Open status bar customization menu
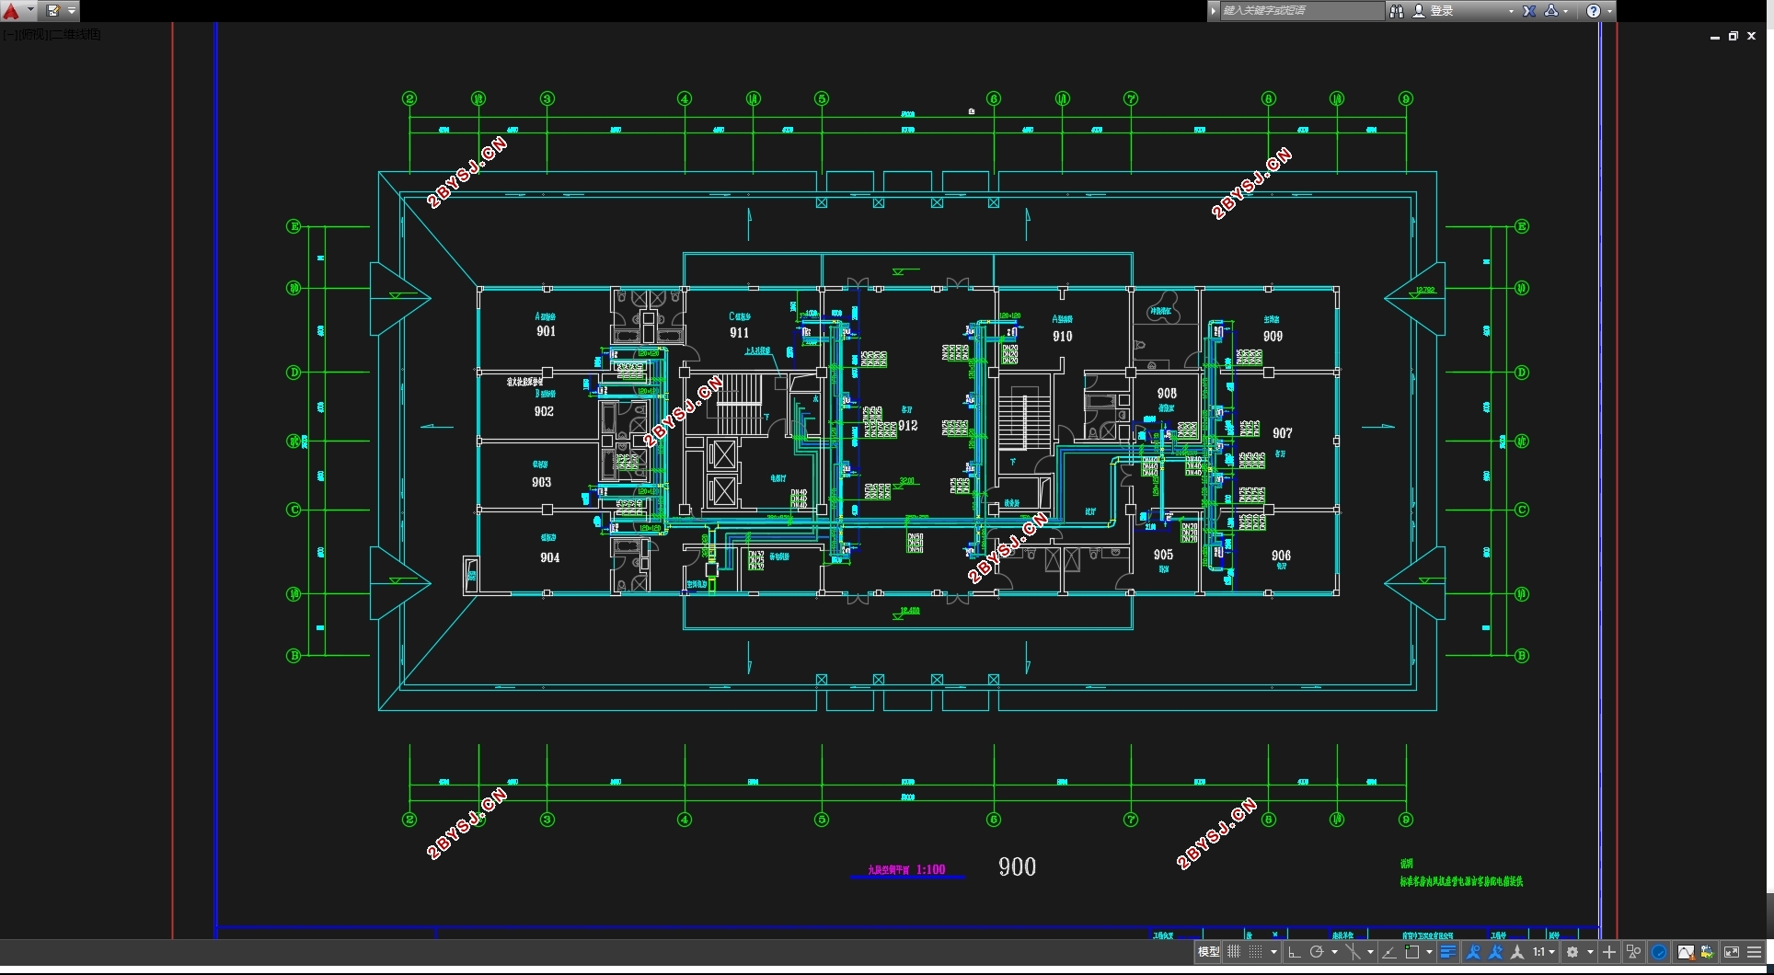The image size is (1774, 975). [1755, 952]
